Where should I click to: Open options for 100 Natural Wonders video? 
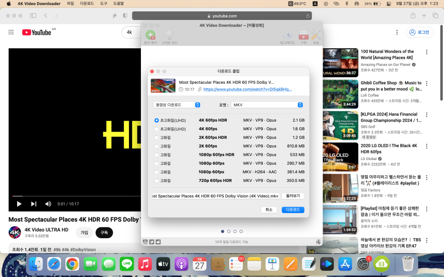pyautogui.click(x=426, y=52)
